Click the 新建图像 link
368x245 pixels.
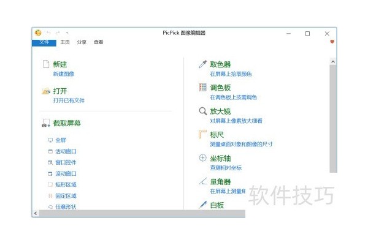[x=64, y=74]
